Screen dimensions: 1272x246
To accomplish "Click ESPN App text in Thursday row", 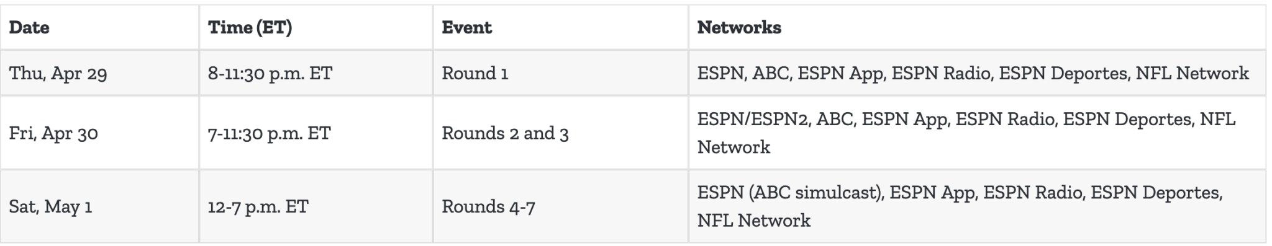I will point(841,74).
